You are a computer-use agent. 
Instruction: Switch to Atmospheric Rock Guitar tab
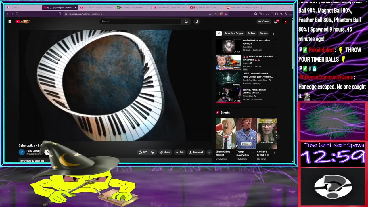(97, 7)
